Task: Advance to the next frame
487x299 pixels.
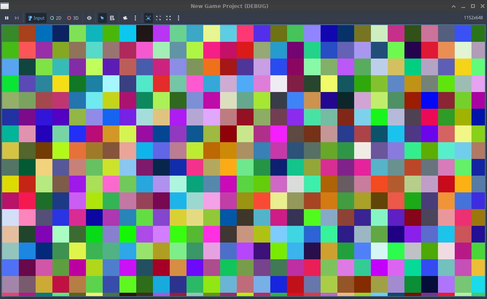Action: (17, 18)
